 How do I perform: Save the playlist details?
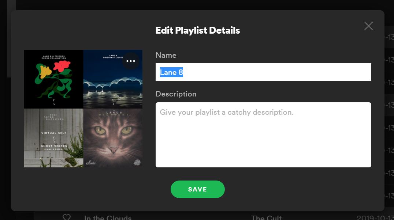click(197, 189)
